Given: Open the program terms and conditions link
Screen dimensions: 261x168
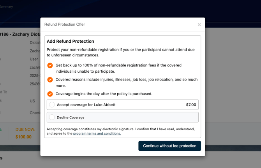Looking at the screenshot, I should [x=97, y=133].
